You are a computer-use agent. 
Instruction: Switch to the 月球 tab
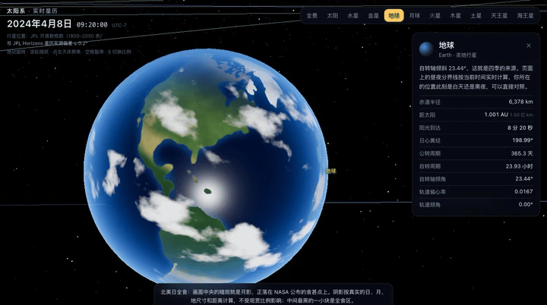coord(415,16)
